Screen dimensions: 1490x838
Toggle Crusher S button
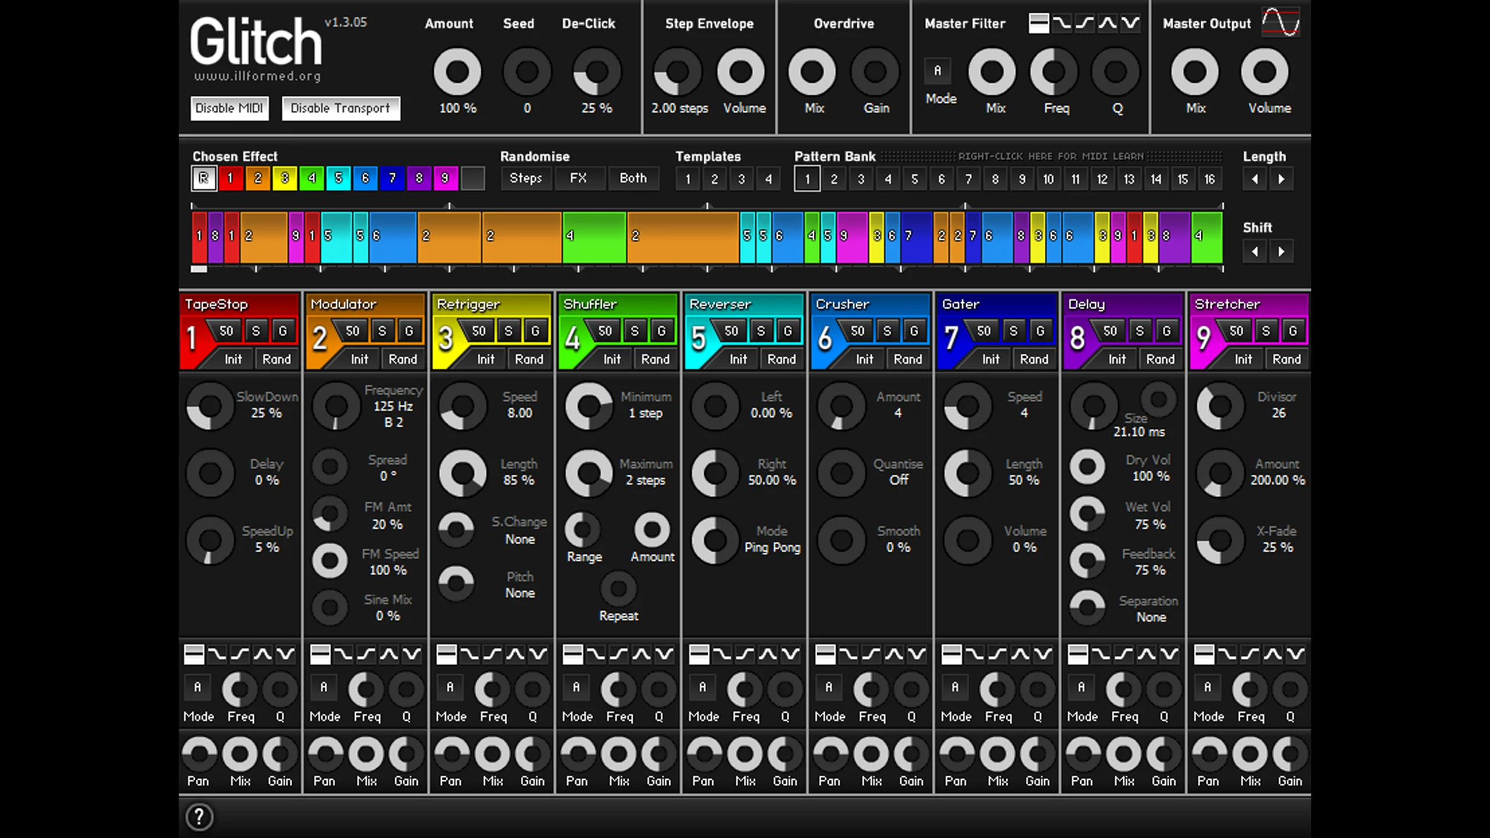pyautogui.click(x=888, y=331)
